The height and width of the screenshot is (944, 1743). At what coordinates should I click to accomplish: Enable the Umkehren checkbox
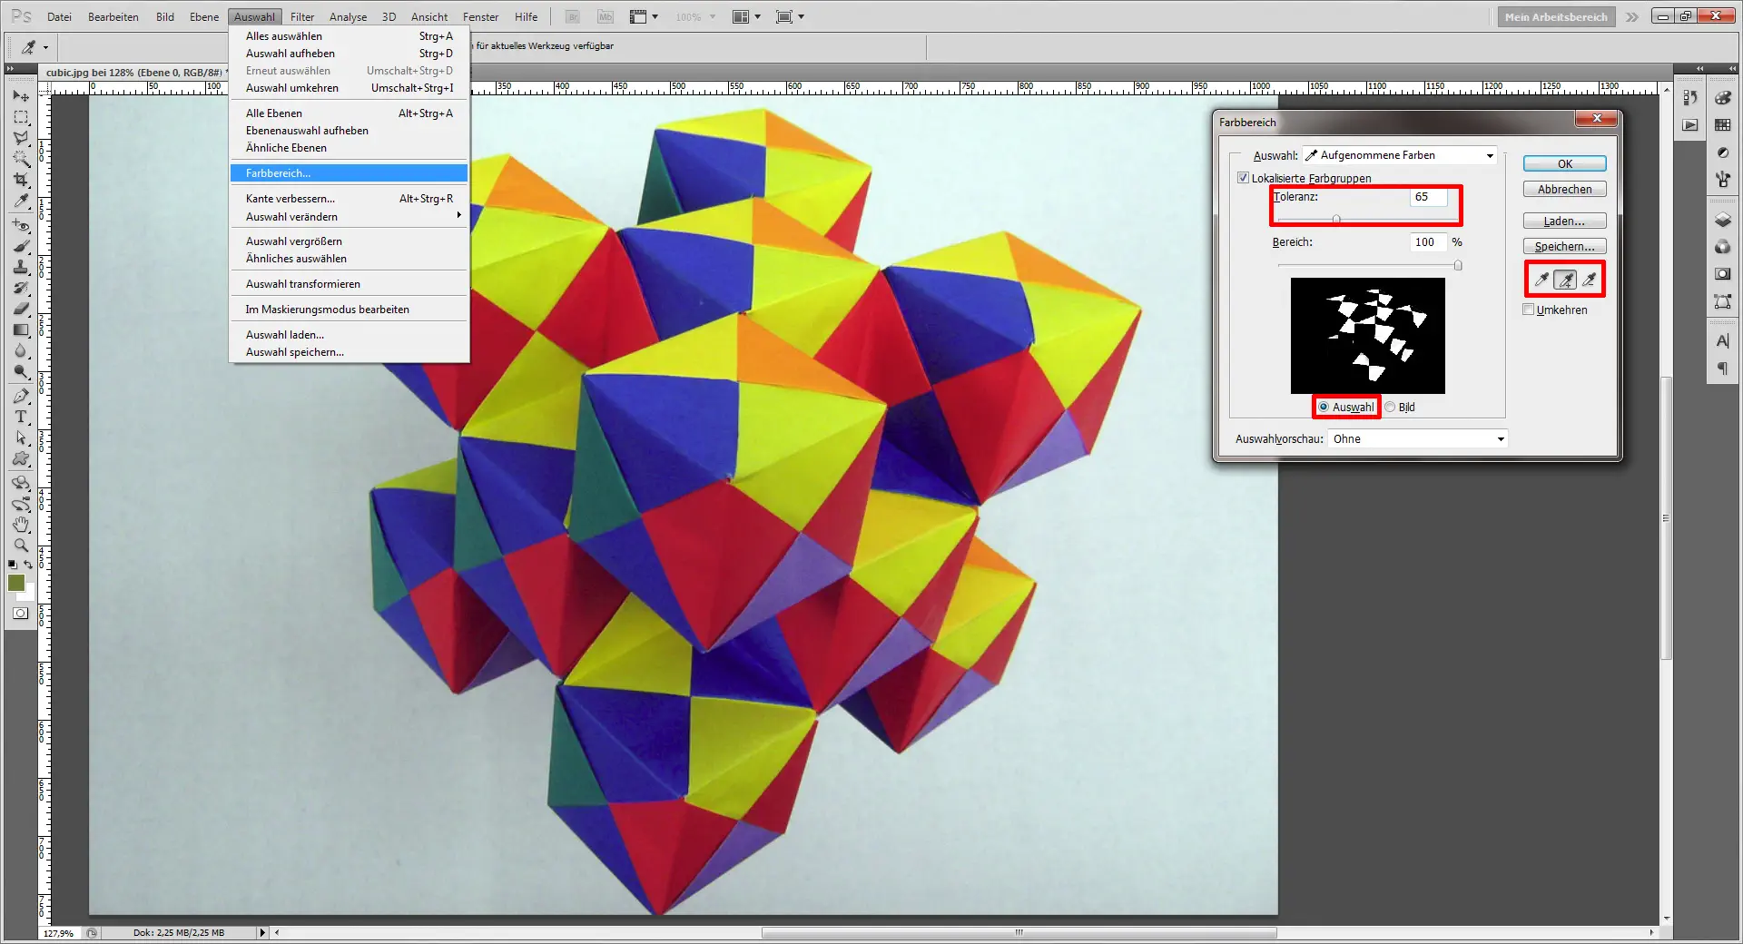[1529, 310]
